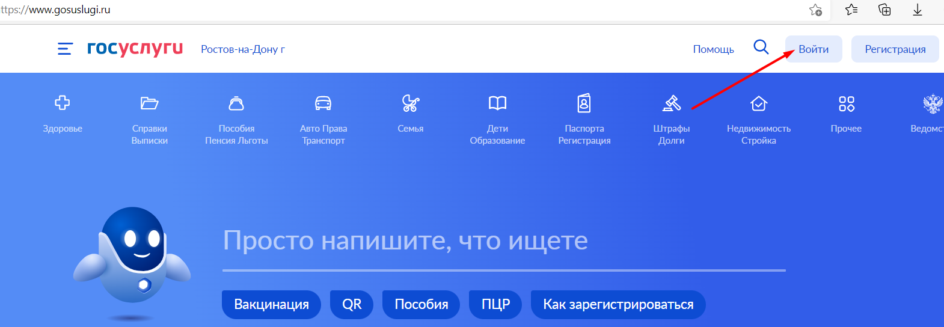The width and height of the screenshot is (944, 327).
Task: Select Штрафы Долги gavel icon
Action: [671, 103]
